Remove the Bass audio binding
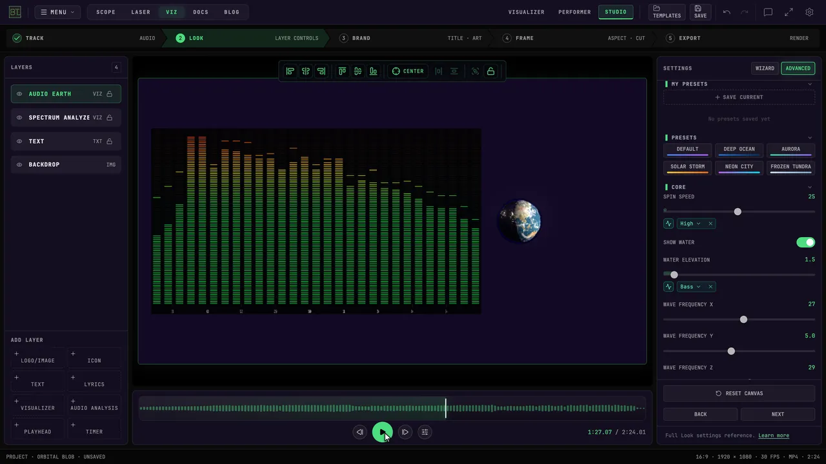Screen dimensions: 826x464 pyautogui.click(x=710, y=287)
